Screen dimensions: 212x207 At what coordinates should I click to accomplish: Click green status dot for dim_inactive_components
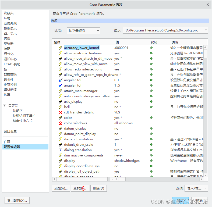point(151,155)
